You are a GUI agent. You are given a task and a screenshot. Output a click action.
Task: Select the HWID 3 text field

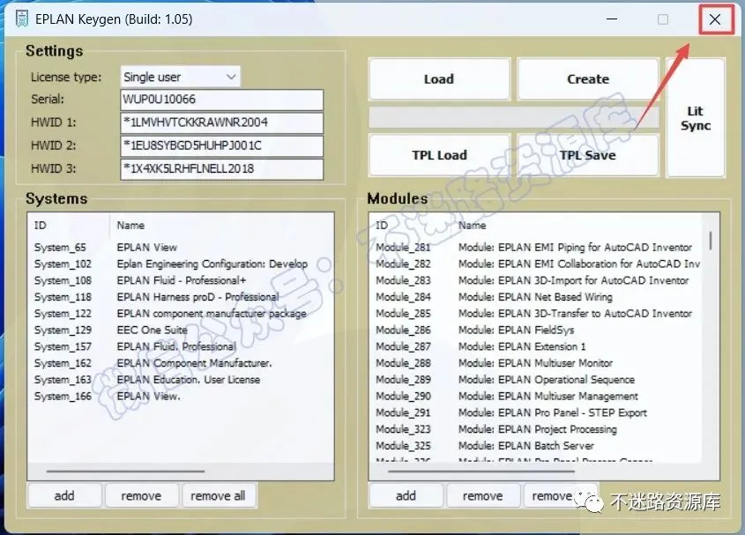222,169
